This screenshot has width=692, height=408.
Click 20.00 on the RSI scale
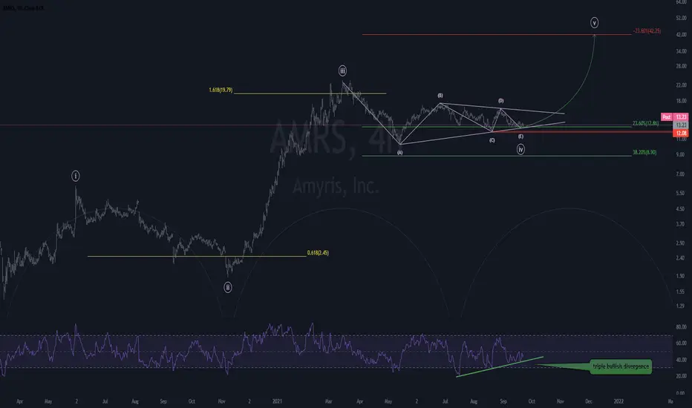coord(681,376)
